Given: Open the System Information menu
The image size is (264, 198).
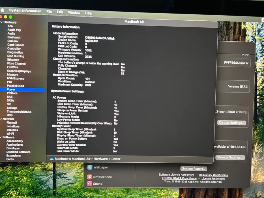Looking at the screenshot, I should pos(25,11).
